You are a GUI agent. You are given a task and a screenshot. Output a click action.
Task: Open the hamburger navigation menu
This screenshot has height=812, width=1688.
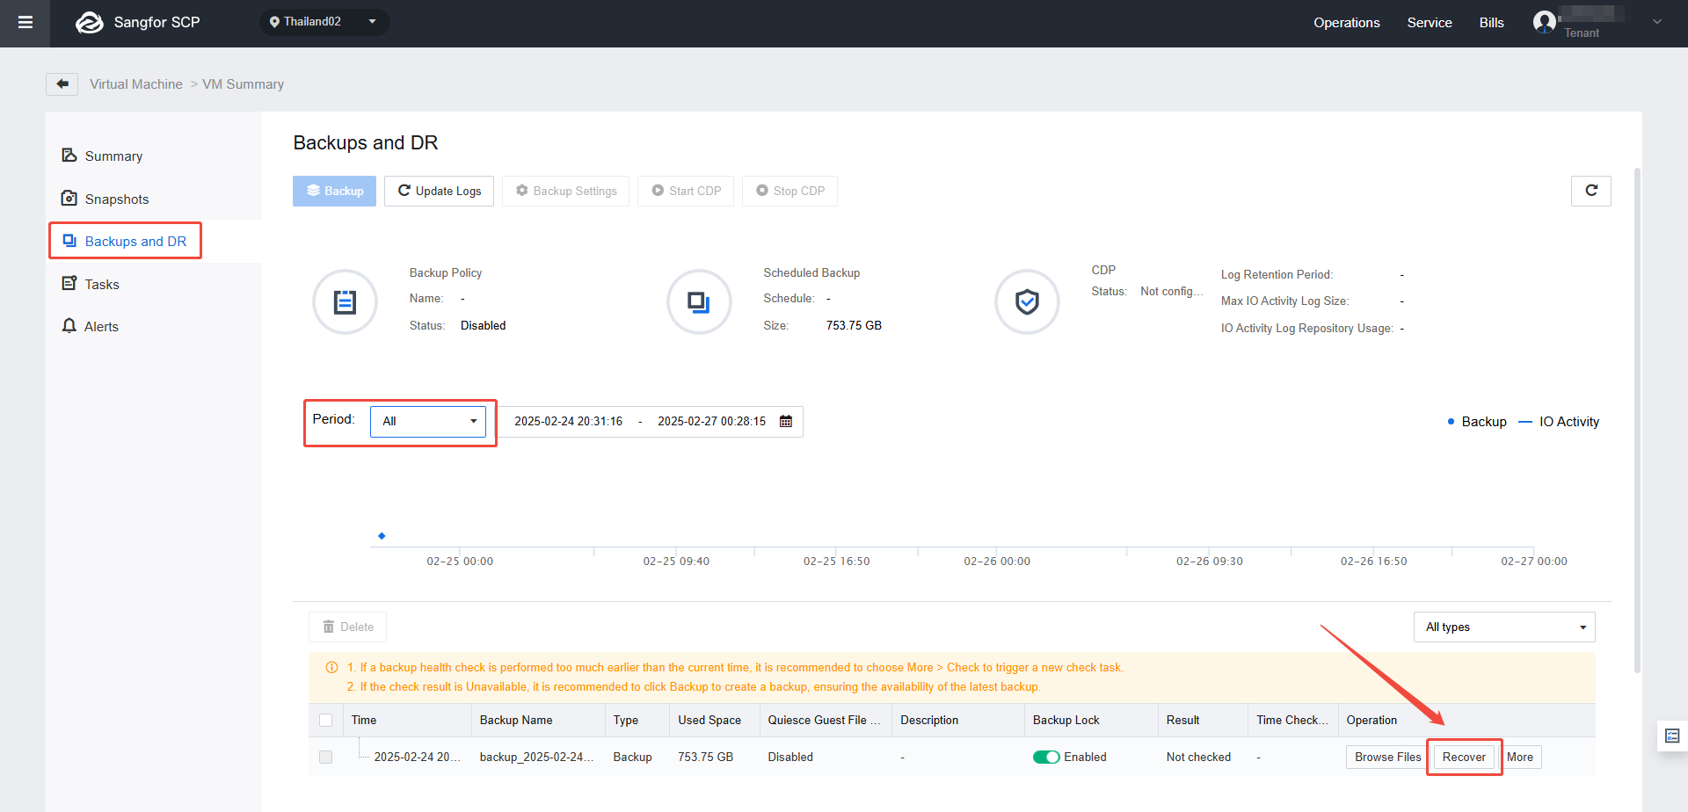tap(25, 23)
